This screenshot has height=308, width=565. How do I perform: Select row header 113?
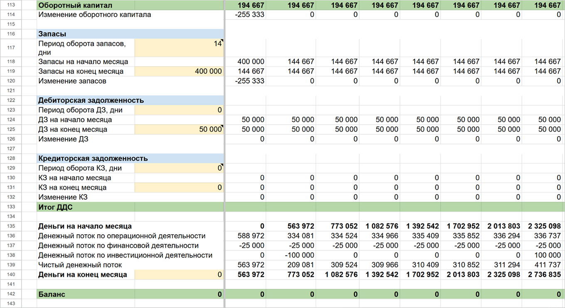(11, 5)
